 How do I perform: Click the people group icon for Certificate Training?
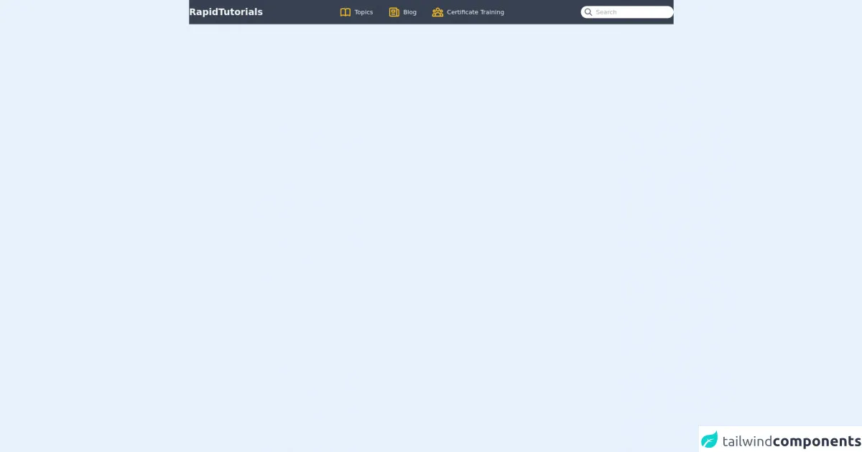click(x=437, y=12)
